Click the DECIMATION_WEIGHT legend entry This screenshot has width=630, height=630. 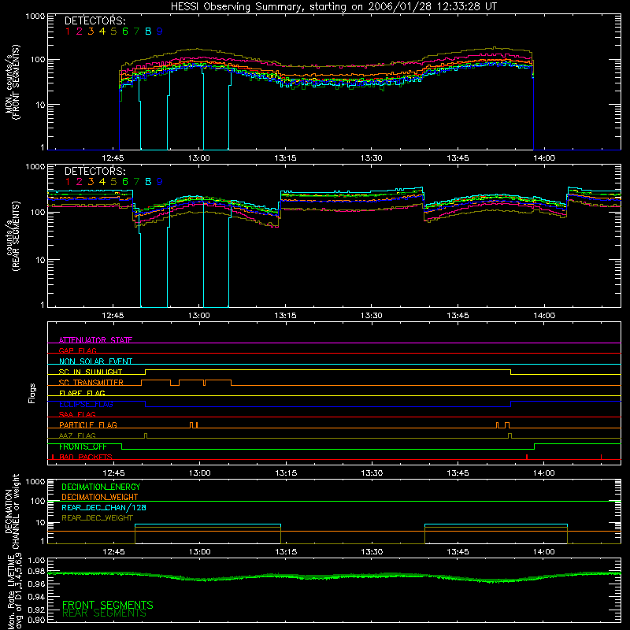point(100,498)
